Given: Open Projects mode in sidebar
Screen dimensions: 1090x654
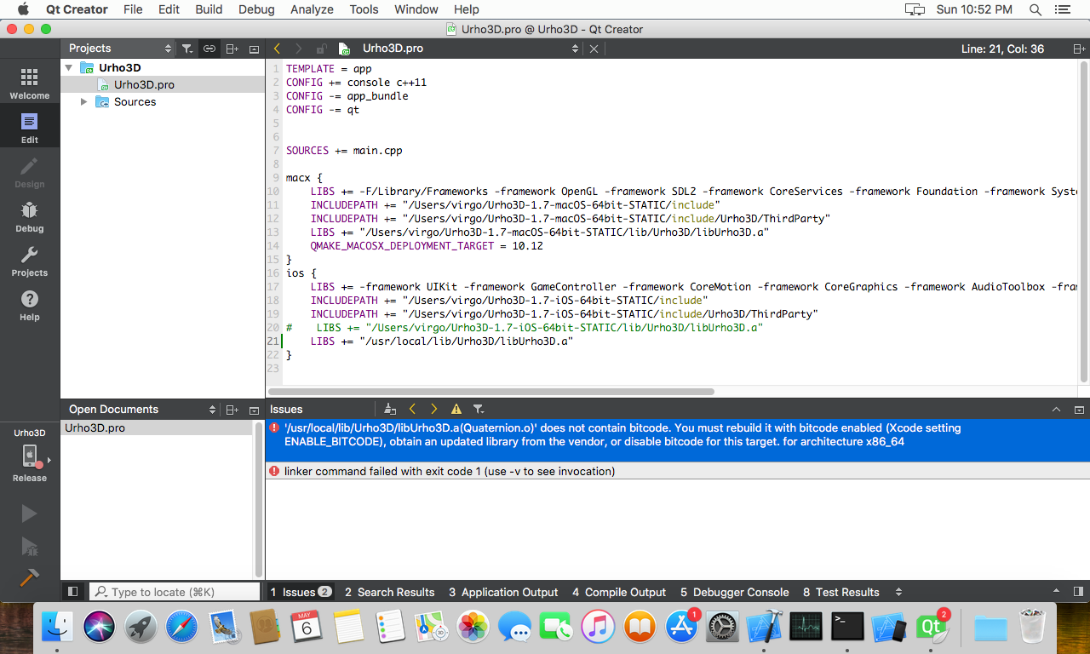Looking at the screenshot, I should coord(30,261).
